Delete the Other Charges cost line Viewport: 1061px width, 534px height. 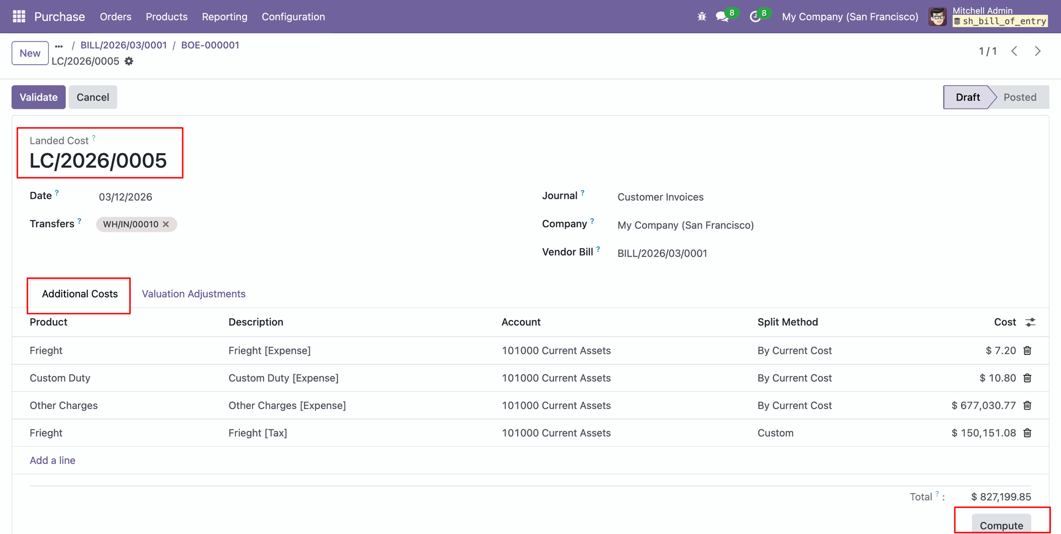(x=1027, y=406)
